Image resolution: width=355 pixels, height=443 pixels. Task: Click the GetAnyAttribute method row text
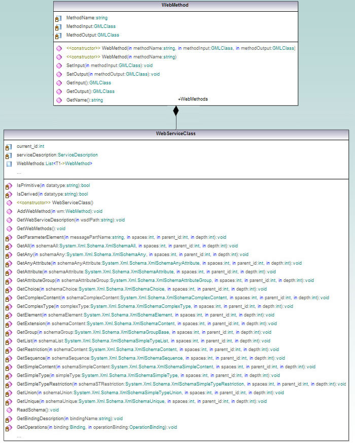click(x=159, y=263)
